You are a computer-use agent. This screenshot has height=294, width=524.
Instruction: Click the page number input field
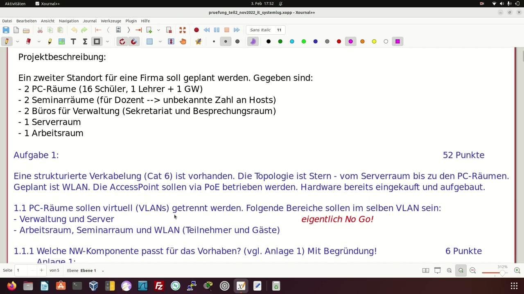(x=21, y=270)
